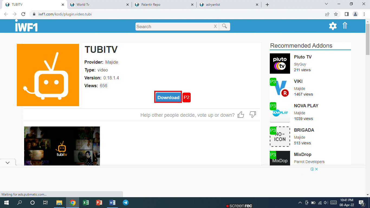Viewport: 370px width, 208px height.
Task: Click the iWF1 site logo
Action: [26, 26]
